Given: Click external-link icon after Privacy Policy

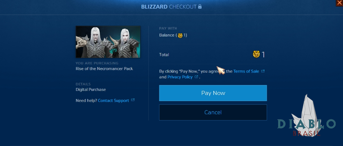Looking at the screenshot, I should (x=196, y=77).
